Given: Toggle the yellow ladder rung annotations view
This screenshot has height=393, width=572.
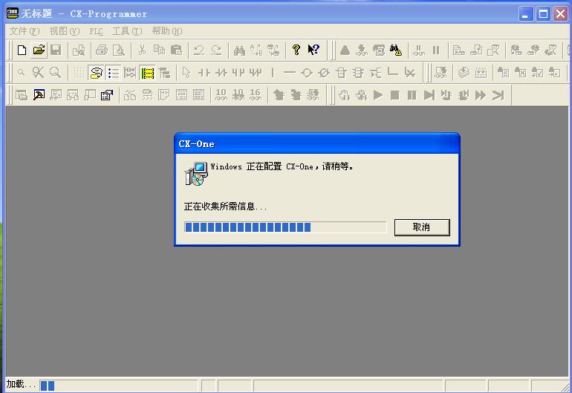Looking at the screenshot, I should click(147, 73).
